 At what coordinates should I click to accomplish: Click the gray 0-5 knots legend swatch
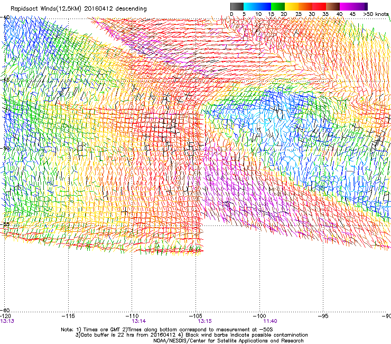237,6
